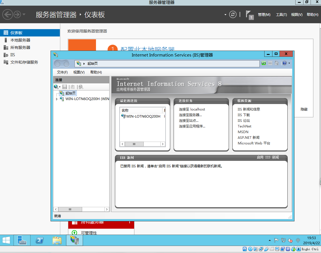
Task: Select WIN-LOTN6OQ200H in recent connections list
Action: pyautogui.click(x=143, y=116)
